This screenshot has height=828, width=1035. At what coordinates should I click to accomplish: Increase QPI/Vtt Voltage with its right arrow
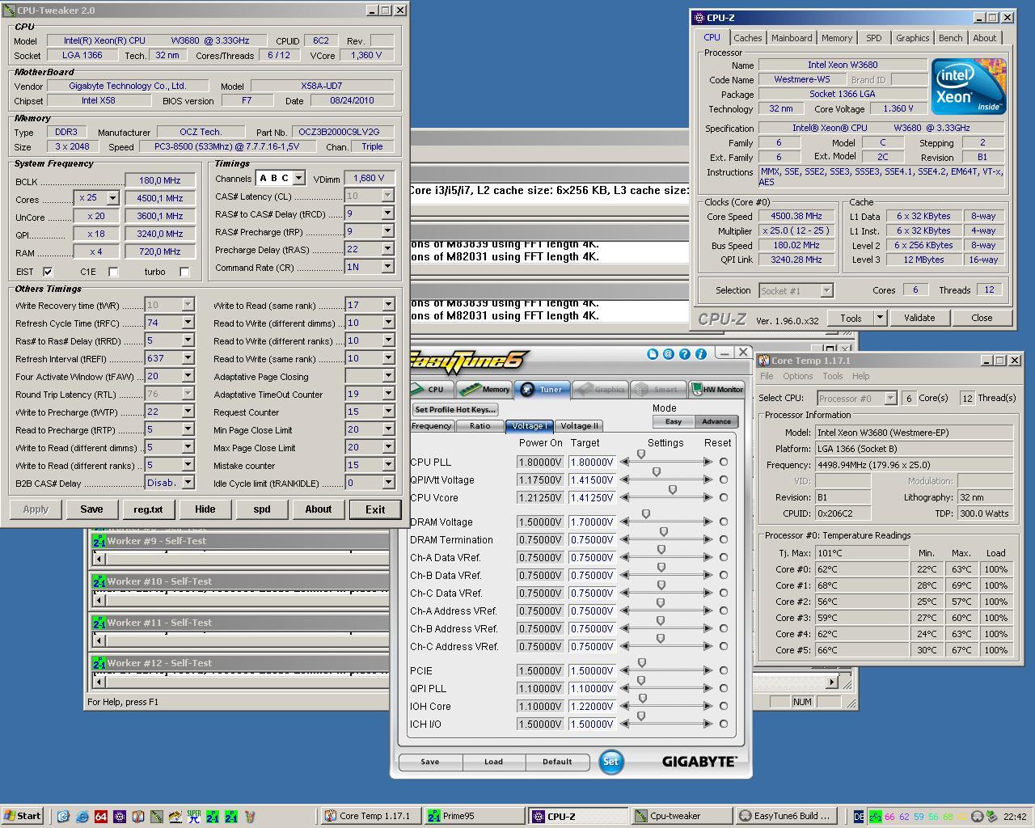click(708, 480)
